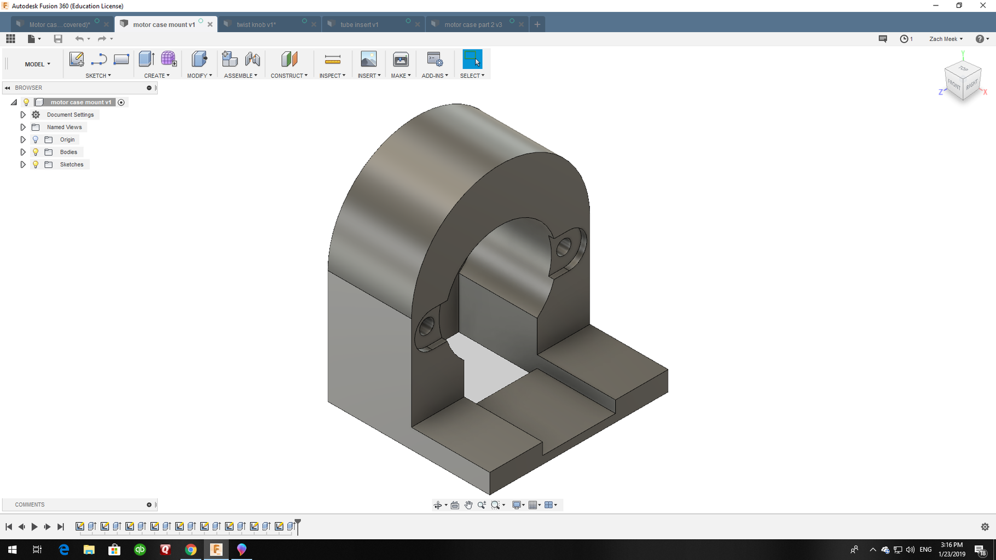Add a new design tab

coord(537,25)
